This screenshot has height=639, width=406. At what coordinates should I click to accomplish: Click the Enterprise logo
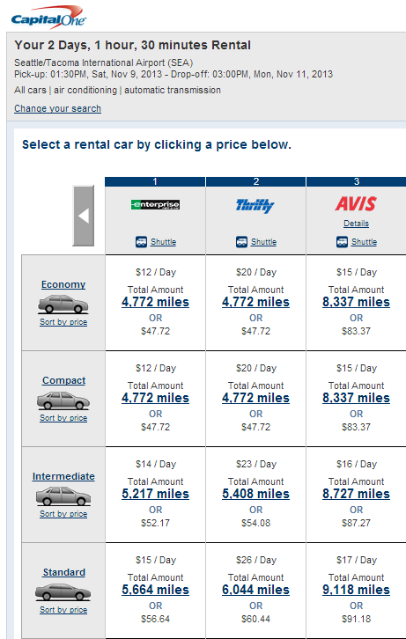[x=155, y=204]
